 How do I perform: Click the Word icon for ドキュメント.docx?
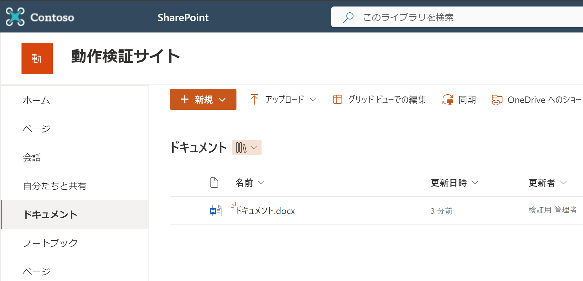(x=216, y=211)
